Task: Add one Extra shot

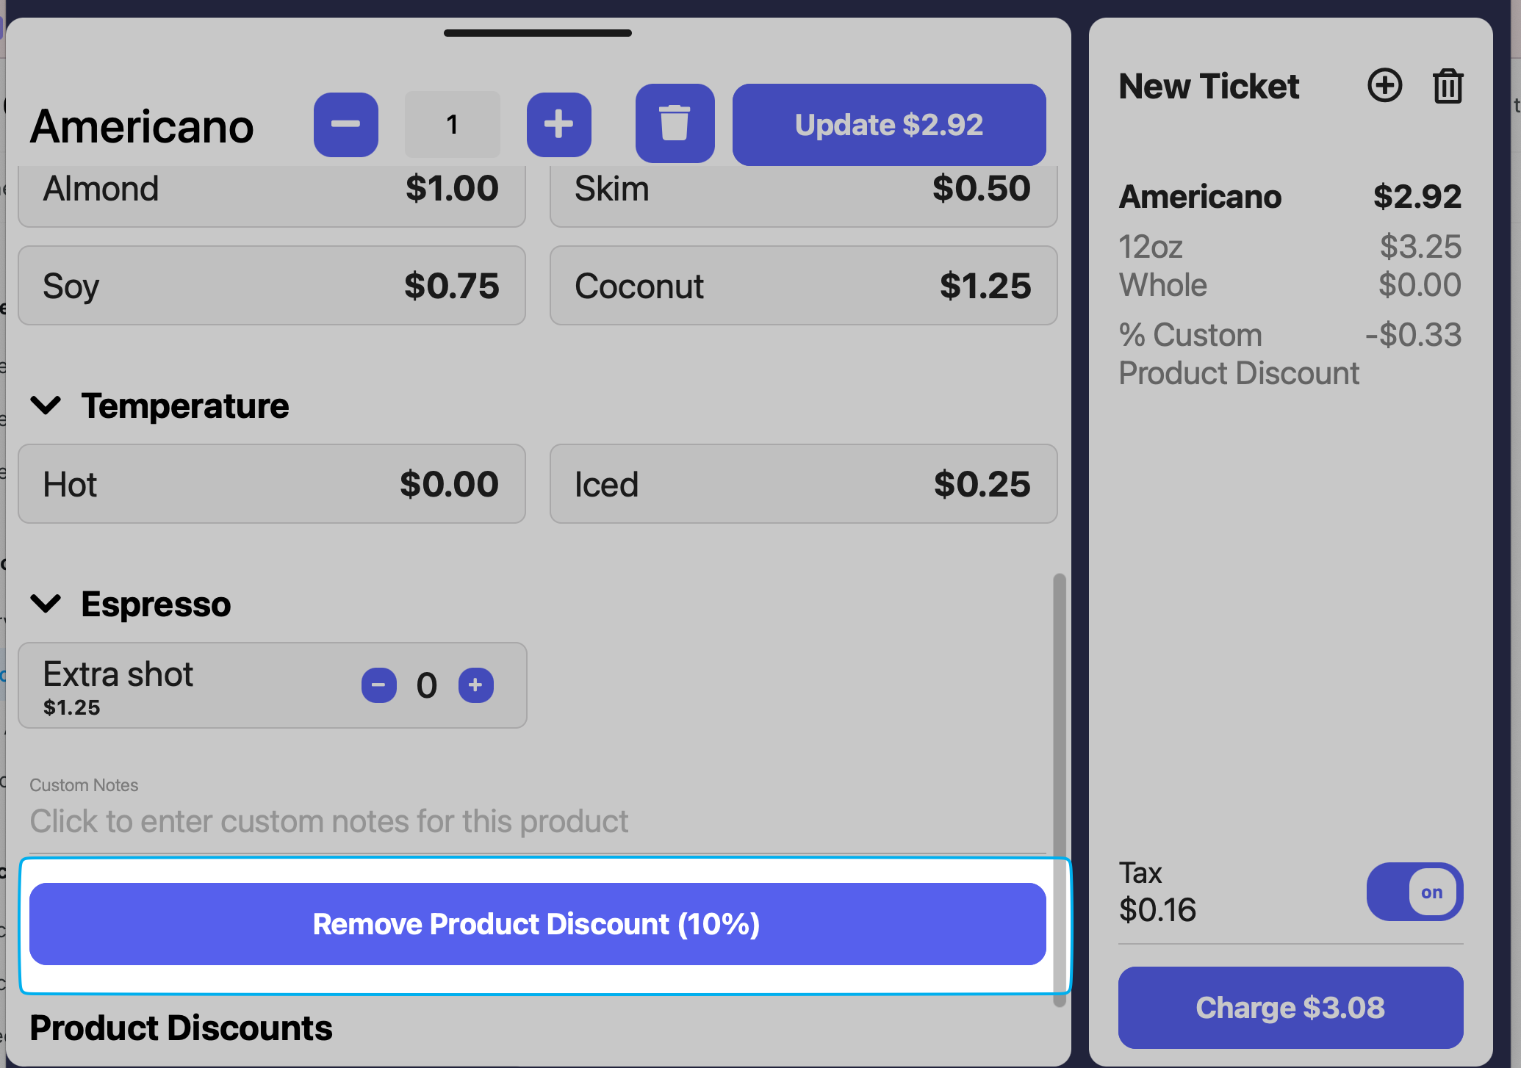Action: [x=475, y=685]
